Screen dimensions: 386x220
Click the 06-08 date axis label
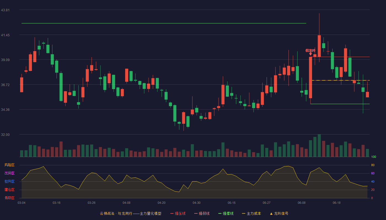302,203
